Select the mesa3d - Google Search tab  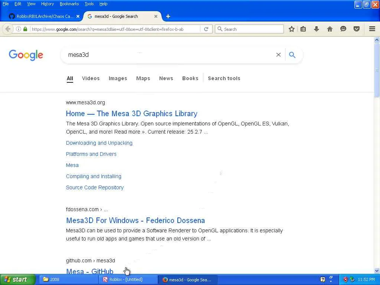point(122,16)
